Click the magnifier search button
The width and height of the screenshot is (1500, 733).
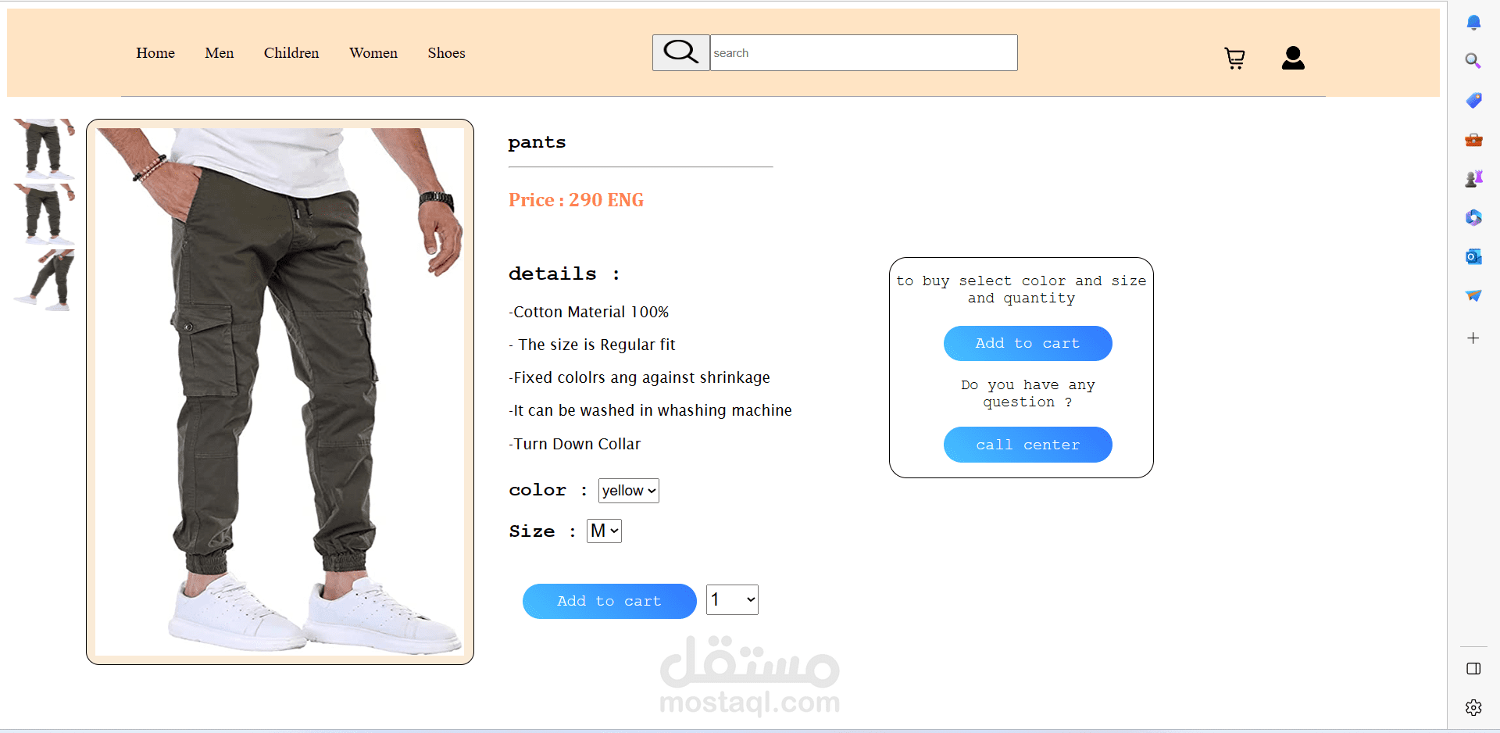[681, 53]
